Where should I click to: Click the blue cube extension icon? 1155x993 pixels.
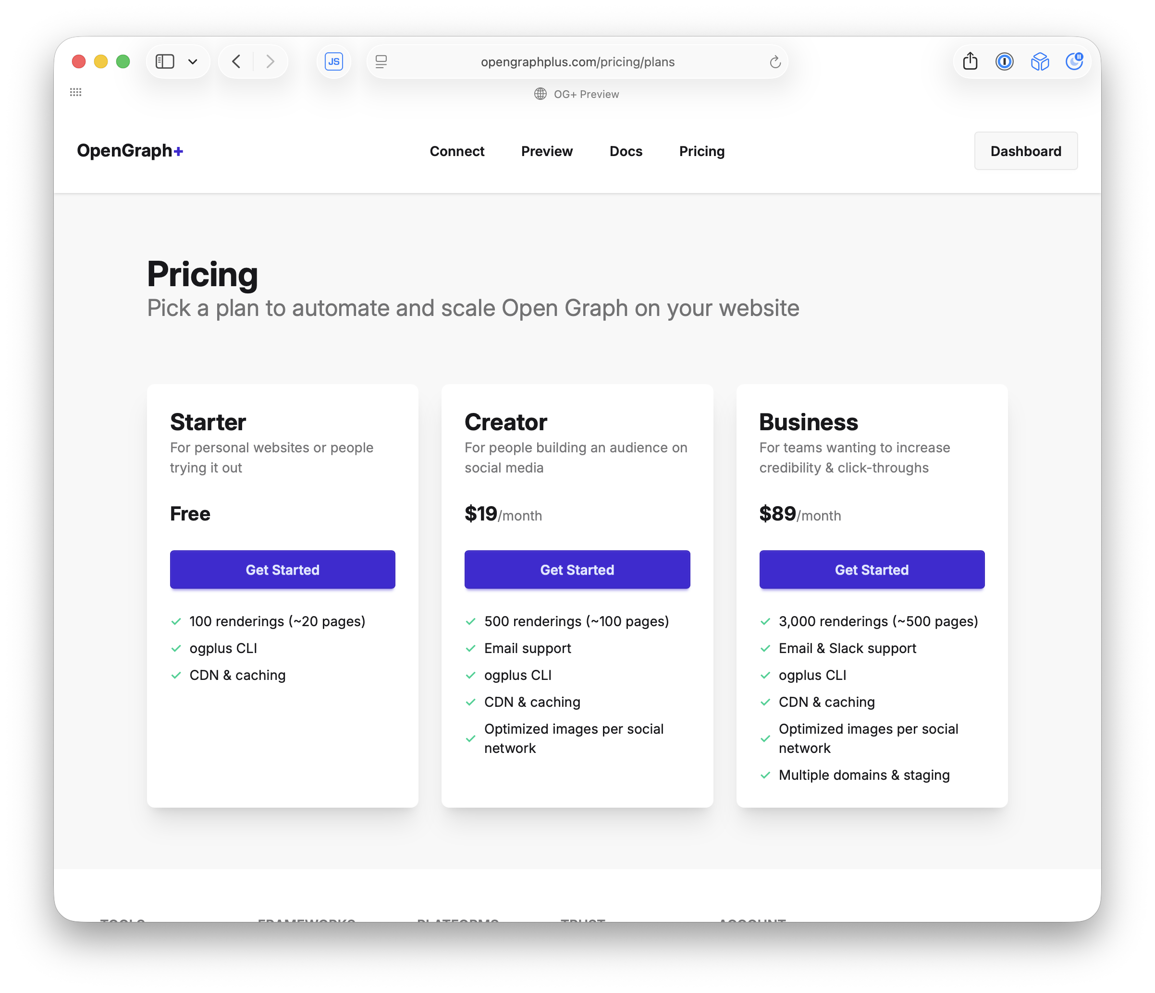(1039, 61)
